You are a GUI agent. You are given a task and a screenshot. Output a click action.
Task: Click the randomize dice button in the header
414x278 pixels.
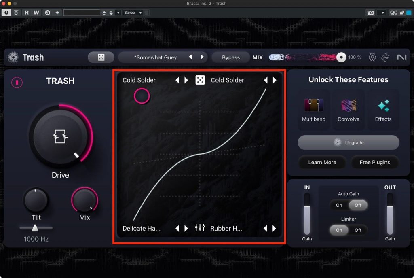101,57
